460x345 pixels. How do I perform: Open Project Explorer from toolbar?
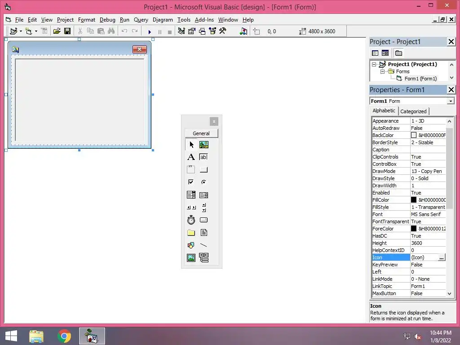pos(181,31)
